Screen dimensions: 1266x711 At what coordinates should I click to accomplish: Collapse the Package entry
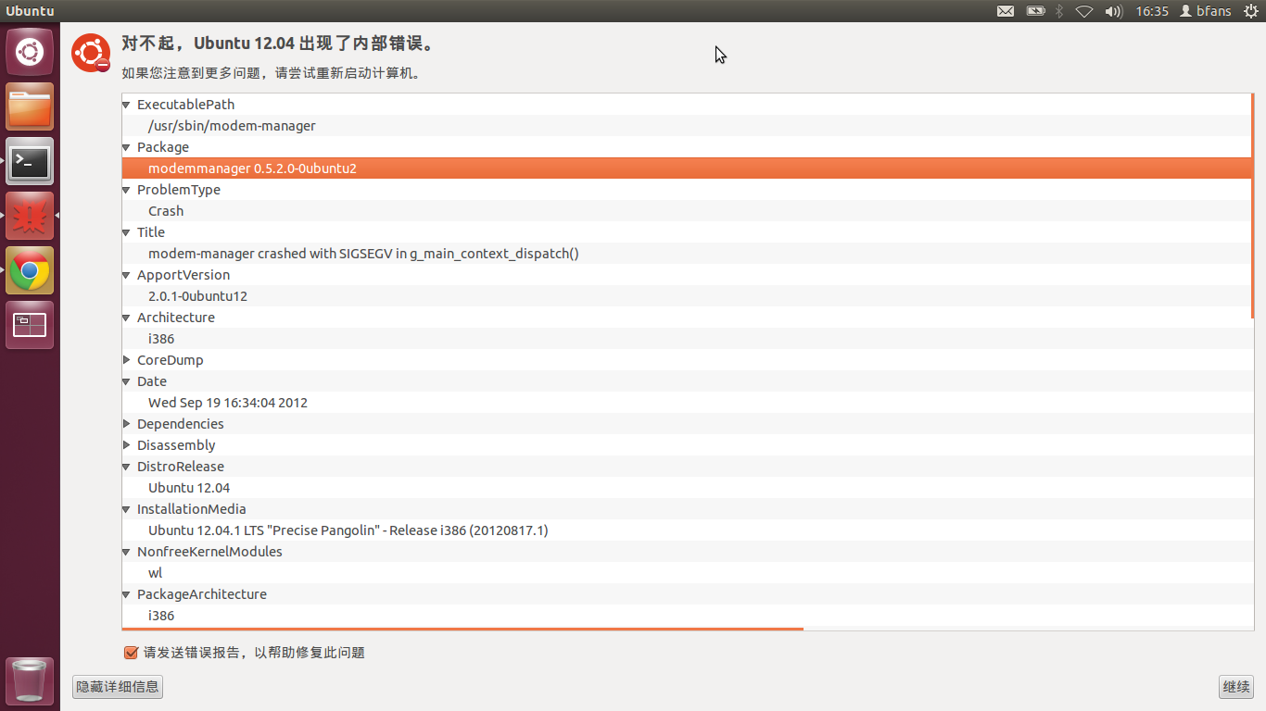click(127, 147)
